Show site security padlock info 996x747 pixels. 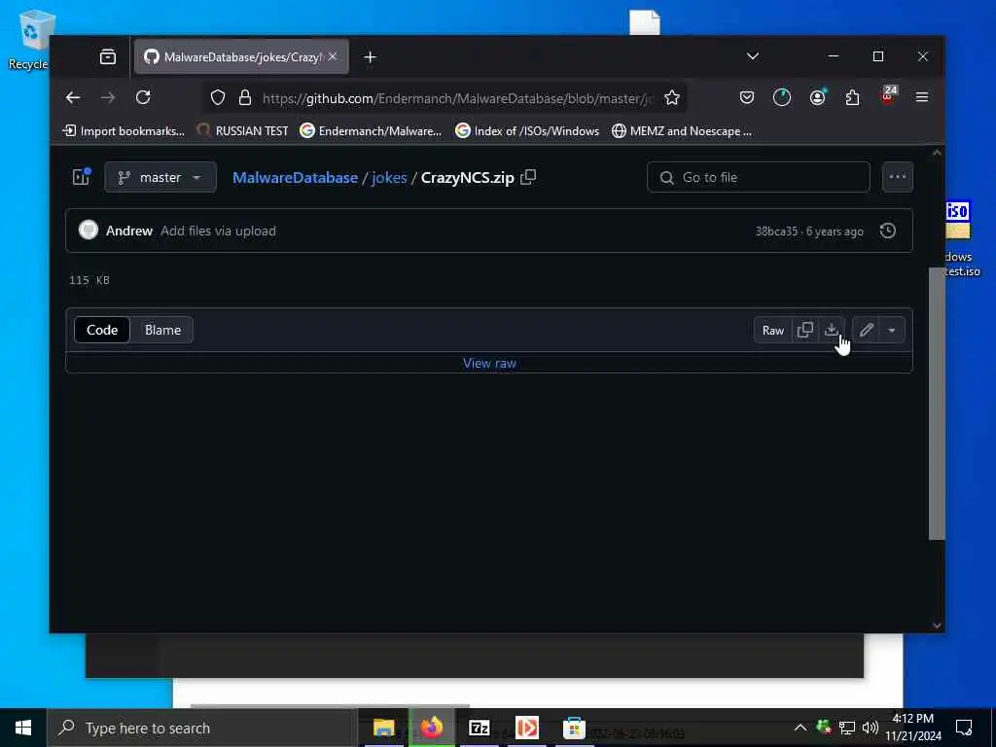click(x=244, y=98)
